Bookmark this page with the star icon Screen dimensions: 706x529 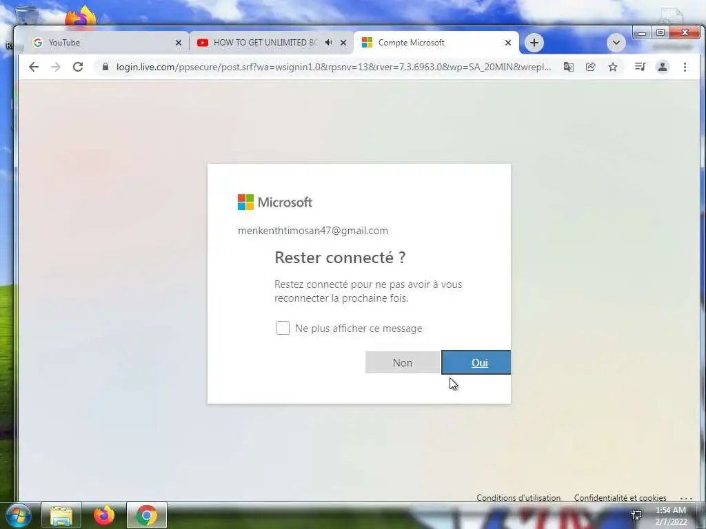pos(613,67)
